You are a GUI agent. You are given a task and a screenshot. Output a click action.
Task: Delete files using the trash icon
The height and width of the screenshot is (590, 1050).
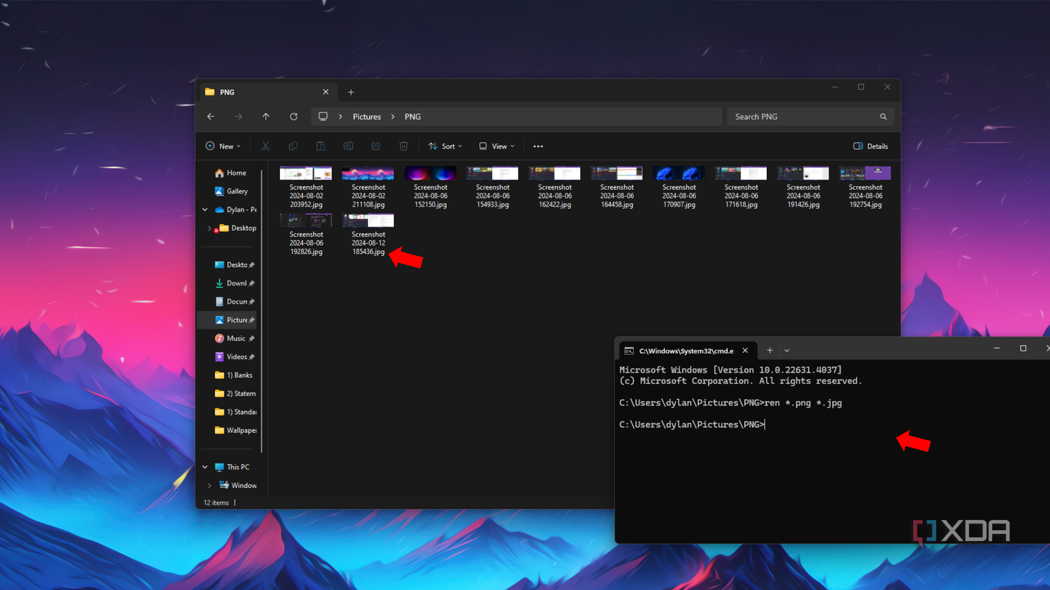pos(403,146)
